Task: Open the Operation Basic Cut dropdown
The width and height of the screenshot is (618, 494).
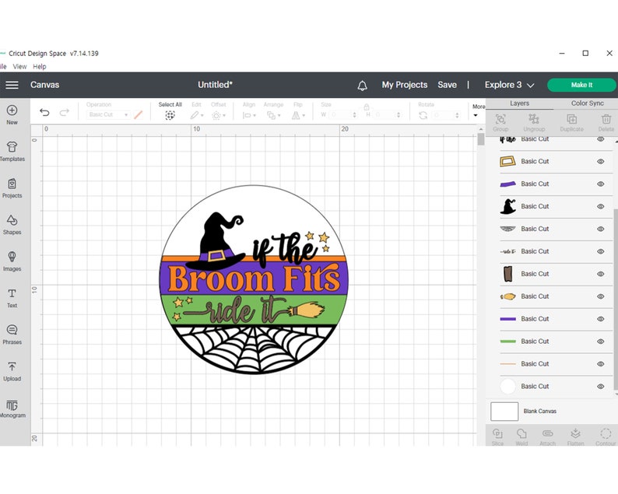Action: point(108,114)
